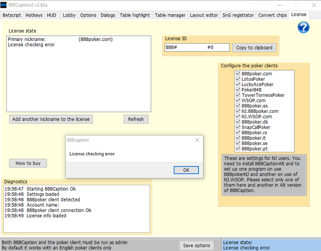Toggle the NJ.WSOP.com checkbox

tap(238, 116)
